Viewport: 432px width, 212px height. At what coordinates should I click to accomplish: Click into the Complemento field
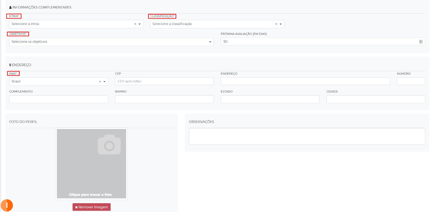tap(58, 99)
